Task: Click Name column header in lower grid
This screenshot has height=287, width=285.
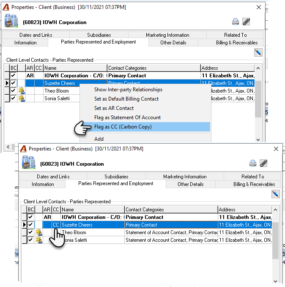Action: [x=93, y=209]
